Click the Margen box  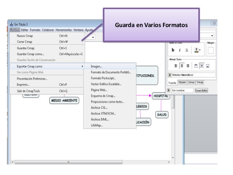(211, 50)
